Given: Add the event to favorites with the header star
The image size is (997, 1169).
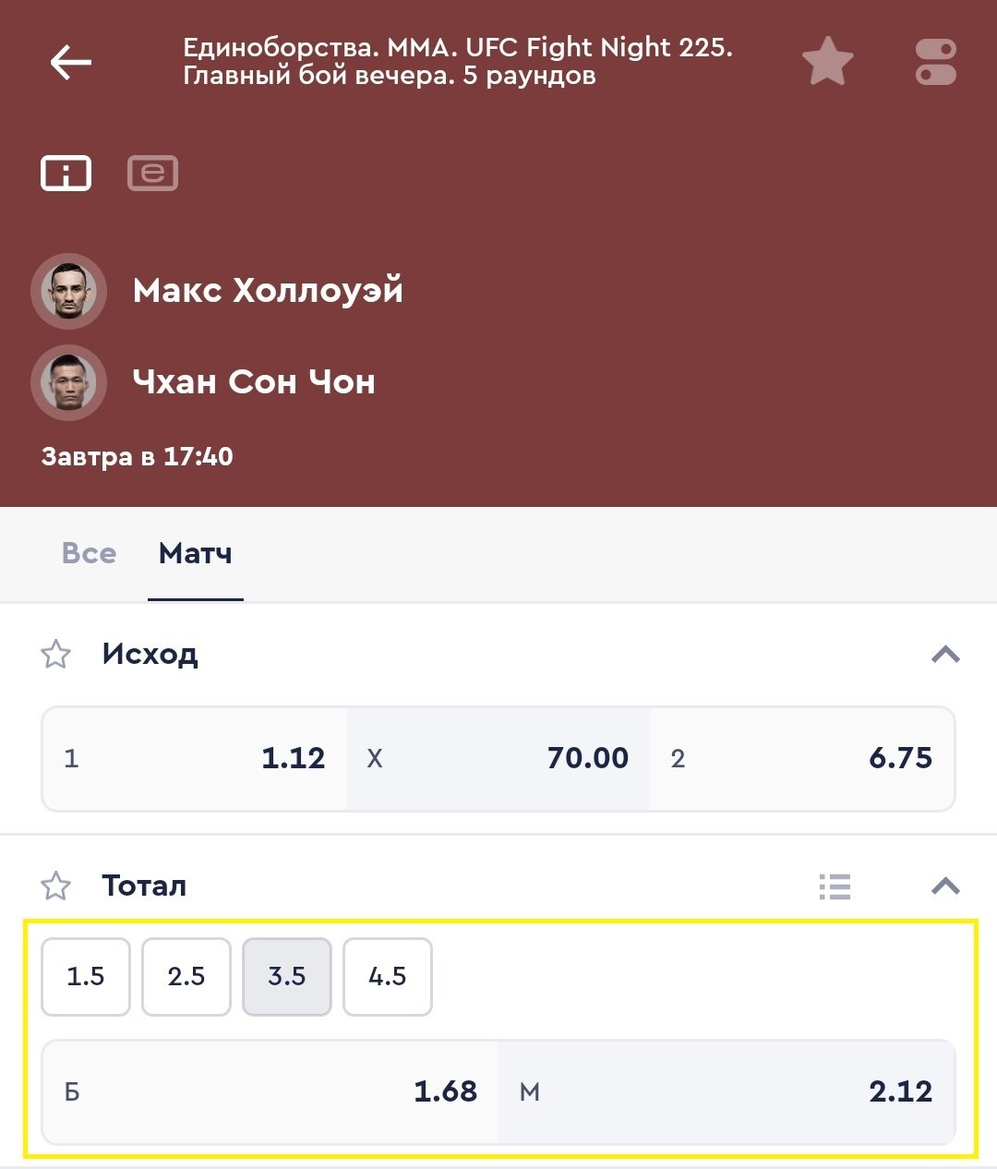Looking at the screenshot, I should (x=827, y=62).
